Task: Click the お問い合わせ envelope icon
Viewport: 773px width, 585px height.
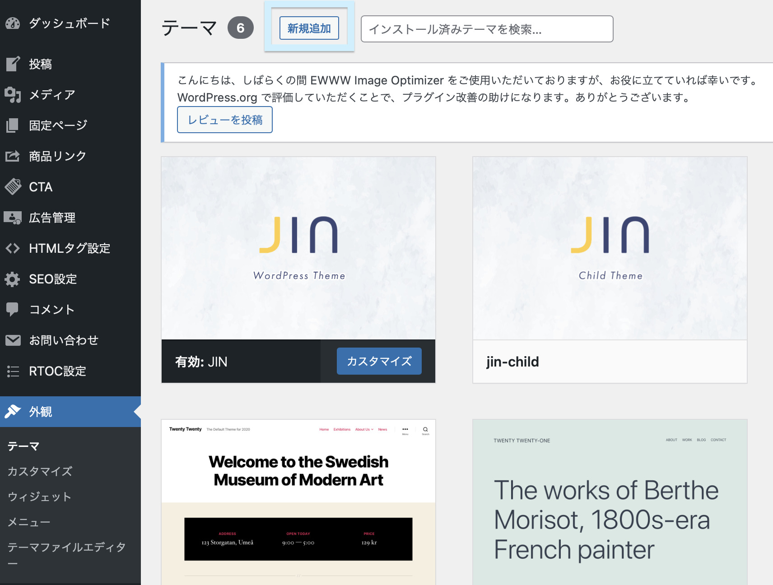Action: tap(13, 340)
